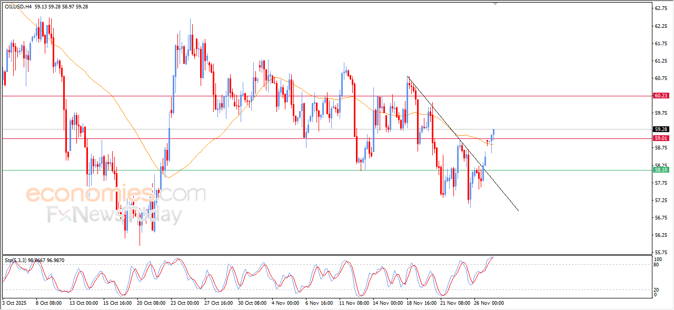This screenshot has width=674, height=310.
Task: Click the 60.75 price axis value
Action: click(661, 78)
